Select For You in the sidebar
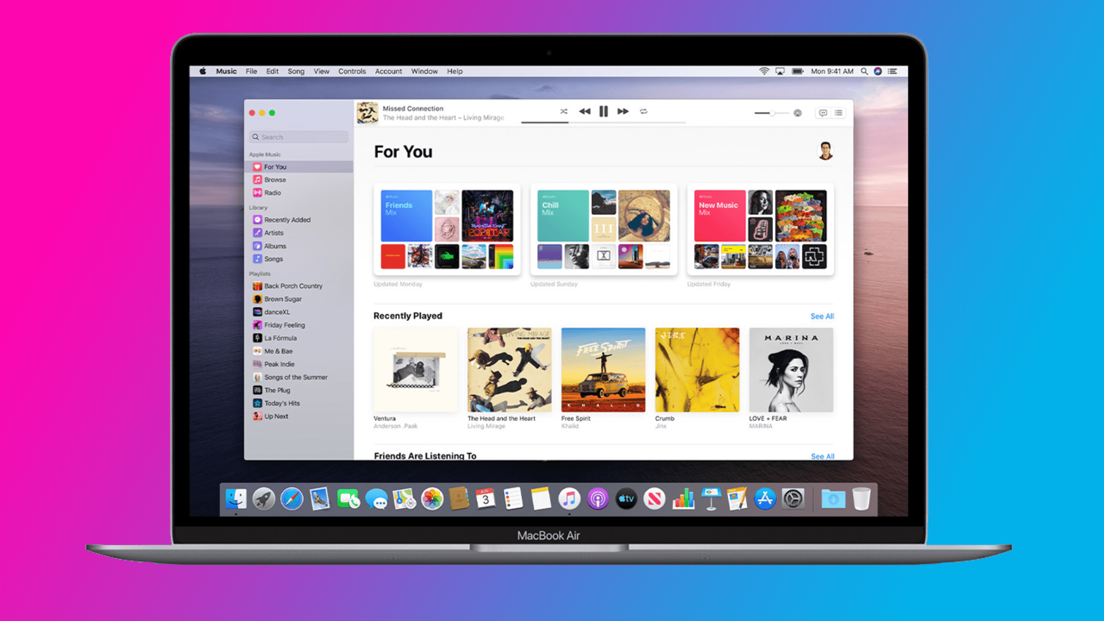Viewport: 1104px width, 621px height. [x=299, y=167]
